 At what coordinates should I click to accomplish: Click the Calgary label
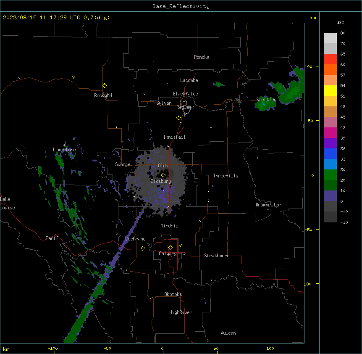point(168,254)
